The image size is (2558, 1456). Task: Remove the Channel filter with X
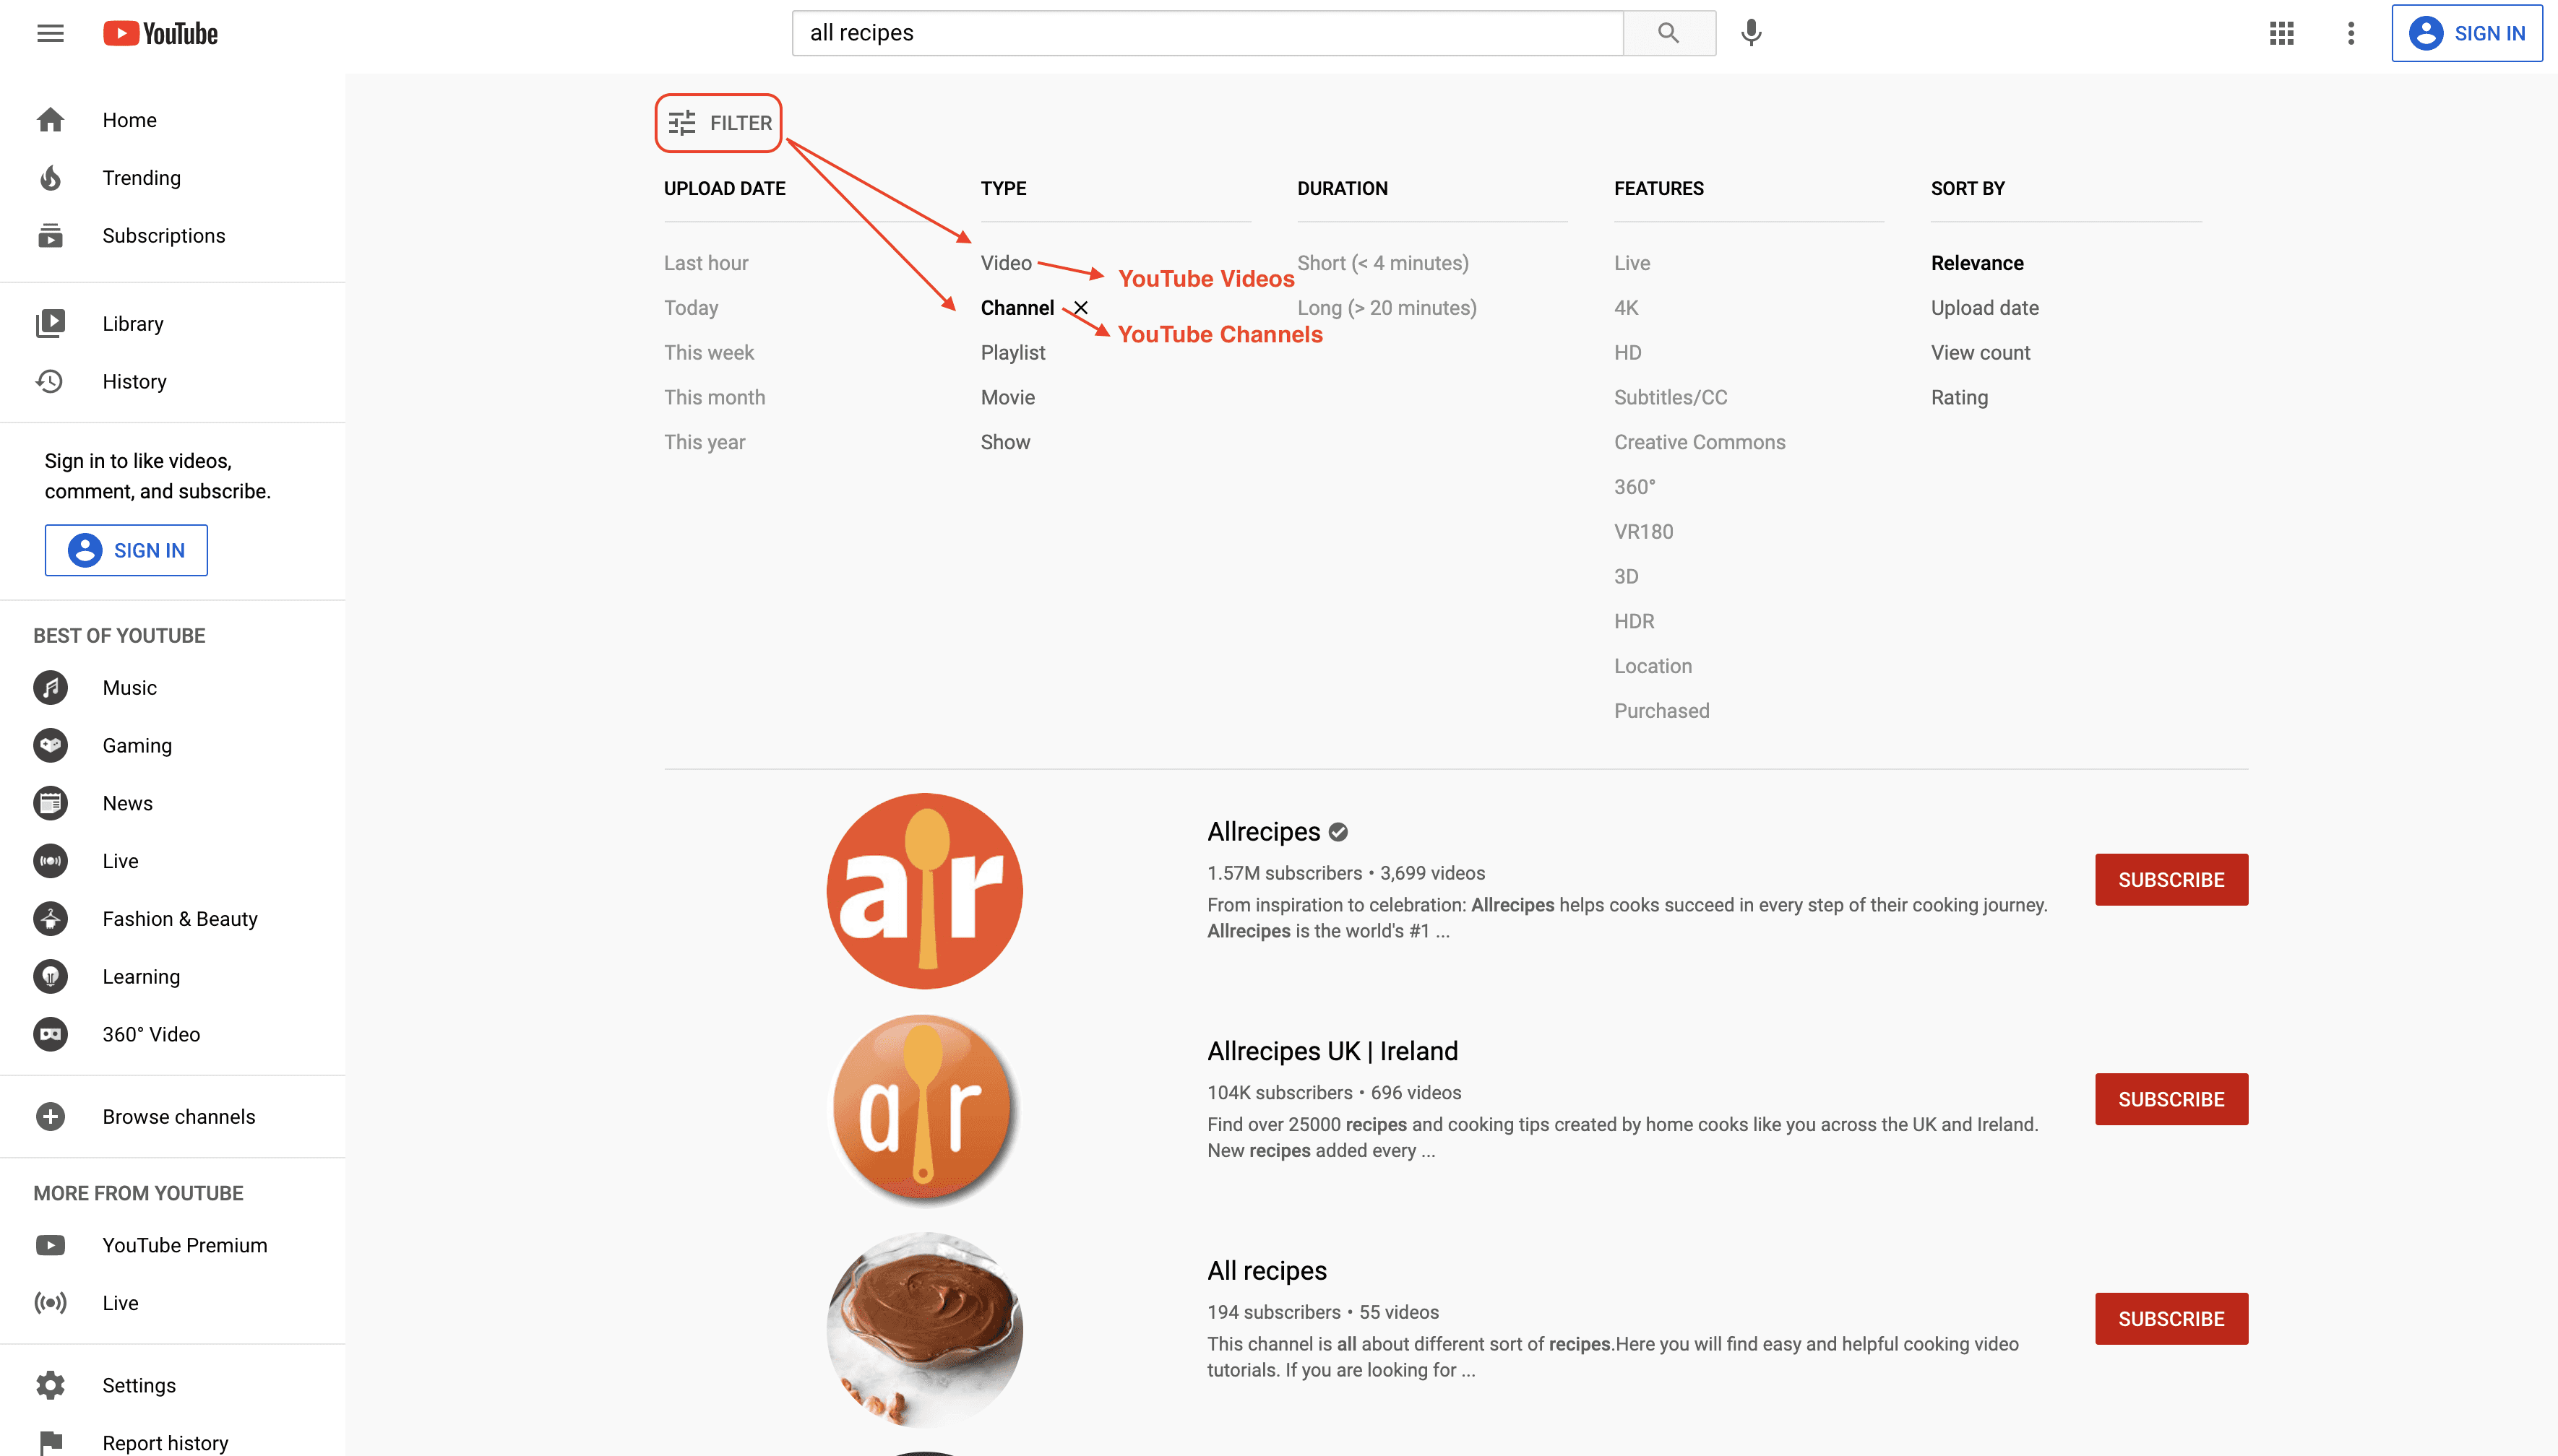1080,308
